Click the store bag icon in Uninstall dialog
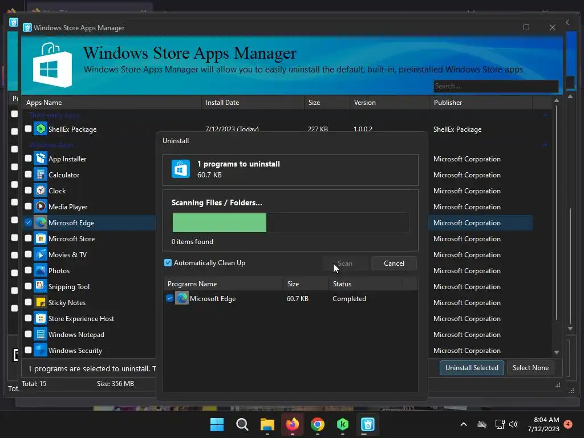Image resolution: width=584 pixels, height=438 pixels. click(181, 169)
